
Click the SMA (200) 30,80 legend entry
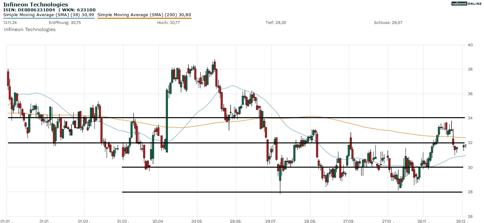(144, 15)
